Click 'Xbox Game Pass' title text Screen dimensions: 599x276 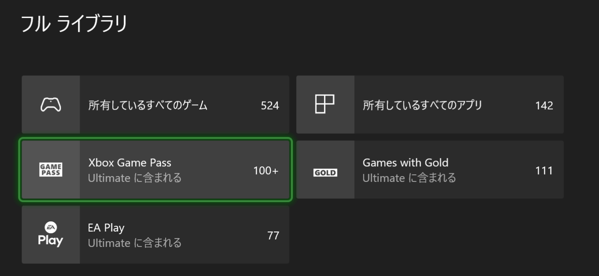tap(129, 162)
